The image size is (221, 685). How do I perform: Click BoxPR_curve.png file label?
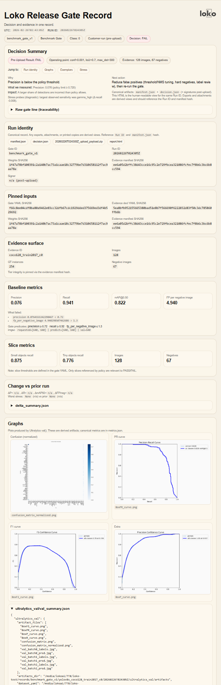point(126,507)
